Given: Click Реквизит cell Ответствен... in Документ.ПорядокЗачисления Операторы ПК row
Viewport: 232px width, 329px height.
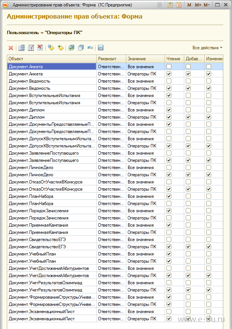Looking at the screenshot, I should pyautogui.click(x=111, y=218).
